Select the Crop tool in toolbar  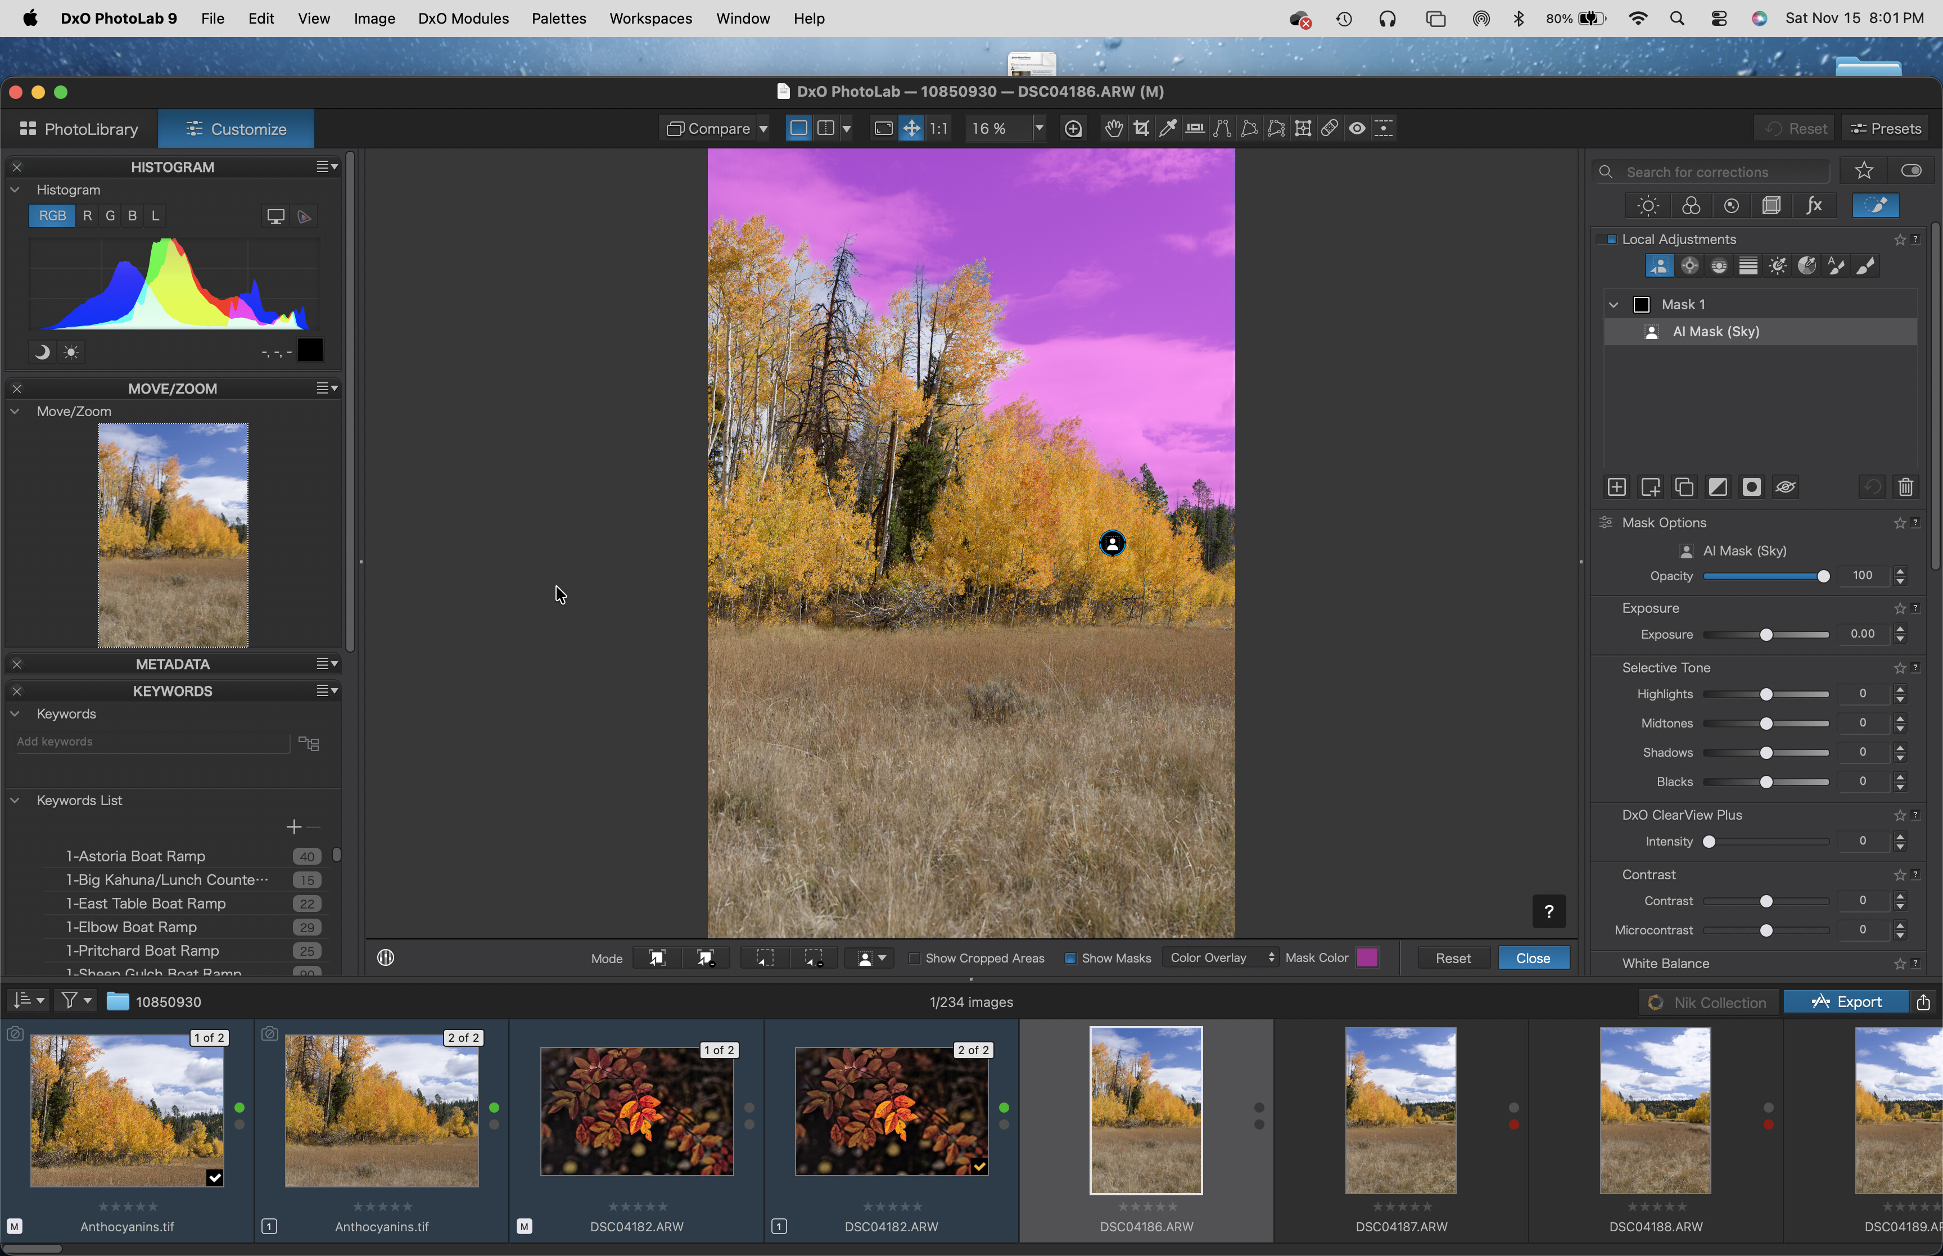[1141, 128]
